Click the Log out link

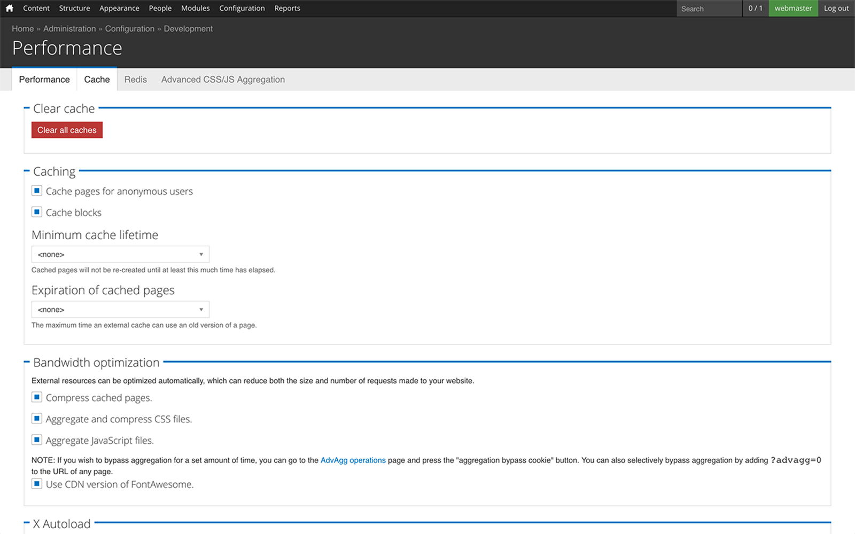[836, 8]
